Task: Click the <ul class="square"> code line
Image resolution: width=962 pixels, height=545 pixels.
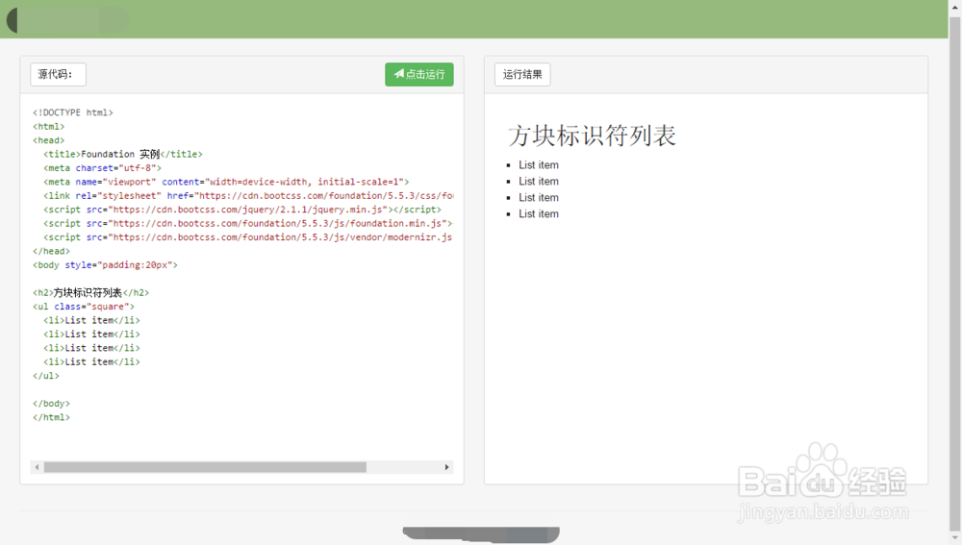Action: coord(84,307)
